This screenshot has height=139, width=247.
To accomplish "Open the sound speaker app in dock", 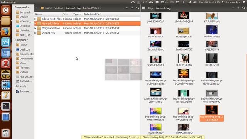I will 6,85.
